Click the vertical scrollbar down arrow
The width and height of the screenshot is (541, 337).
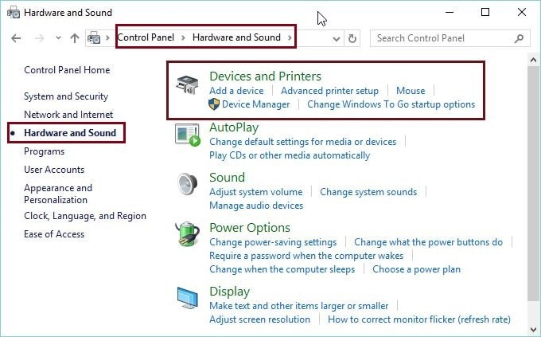(x=533, y=329)
